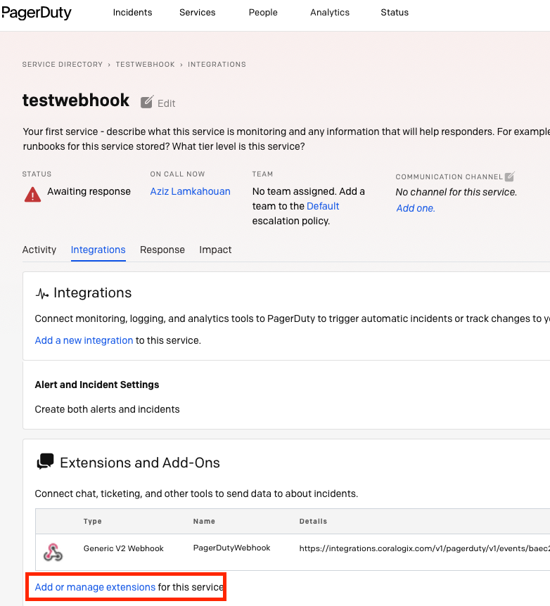This screenshot has height=606, width=550.
Task: Click the PagerDuty logo
Action: tap(37, 13)
